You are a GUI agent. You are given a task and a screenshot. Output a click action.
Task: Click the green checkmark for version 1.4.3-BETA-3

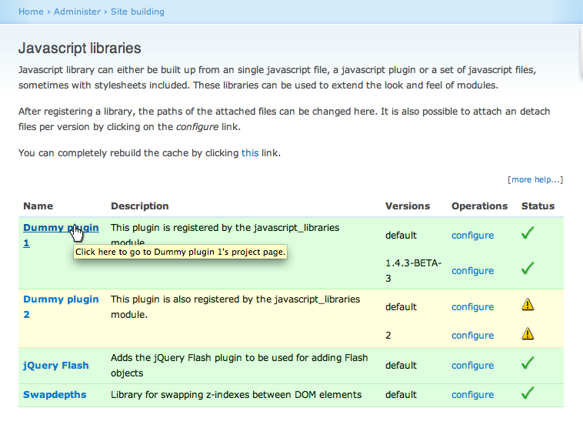click(x=528, y=269)
